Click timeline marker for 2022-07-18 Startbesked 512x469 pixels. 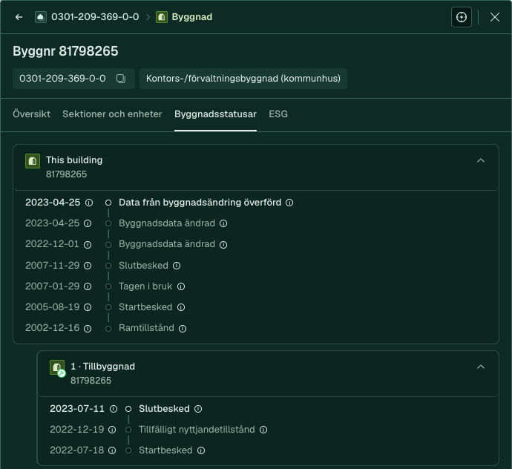(128, 450)
